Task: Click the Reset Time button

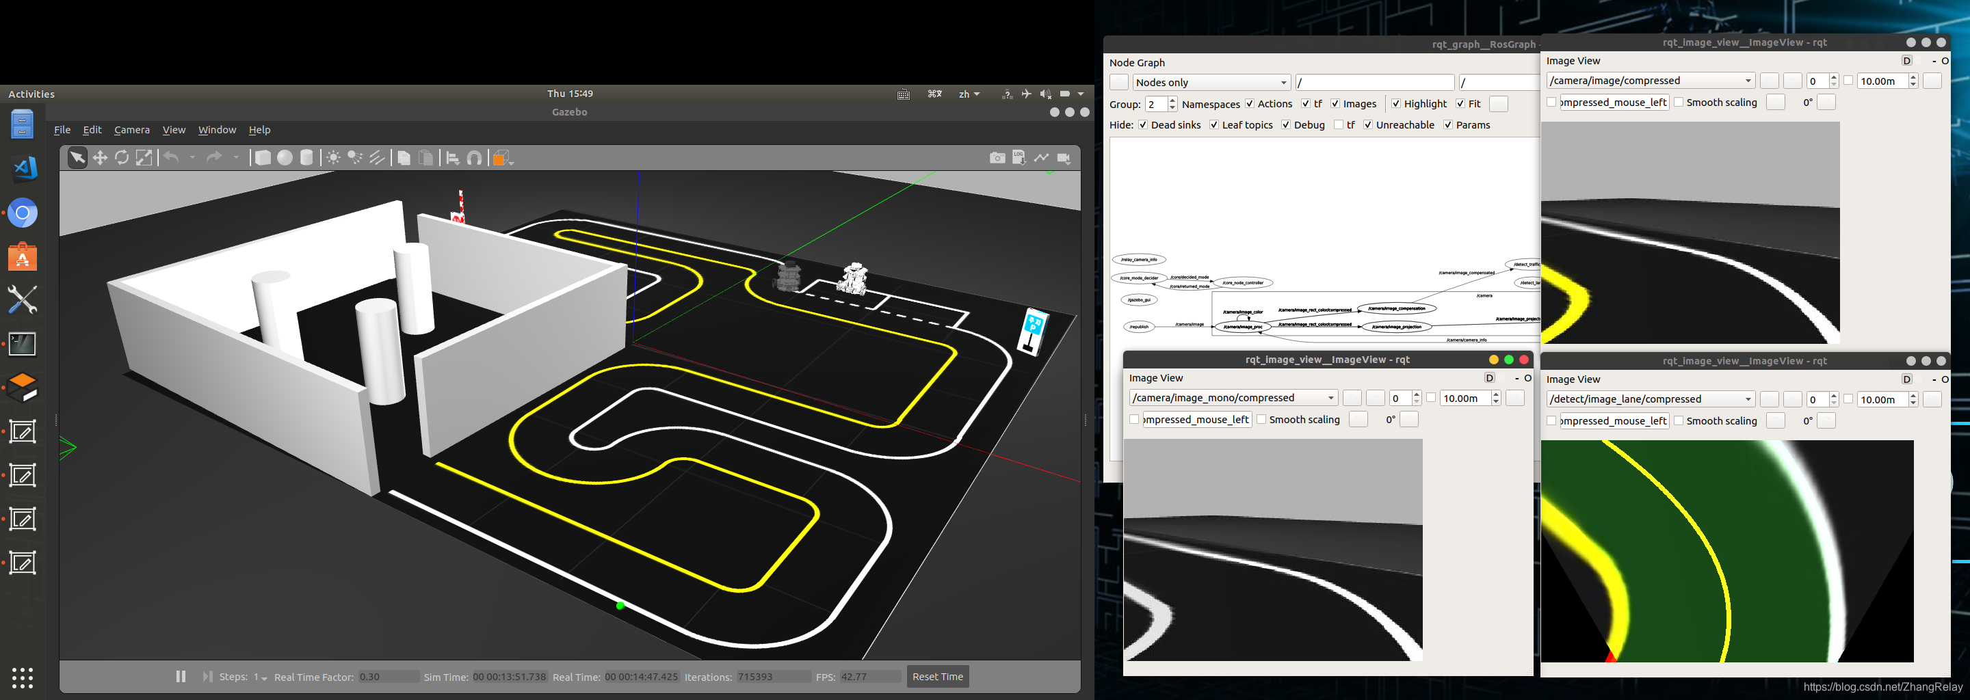Action: click(x=938, y=676)
